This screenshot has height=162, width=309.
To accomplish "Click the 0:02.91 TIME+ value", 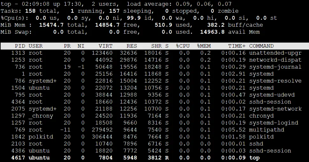I will (233, 74).
